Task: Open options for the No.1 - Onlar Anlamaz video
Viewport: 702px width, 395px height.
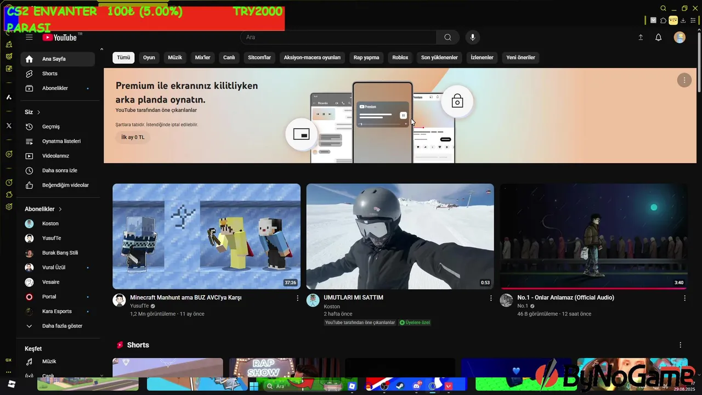Action: pyautogui.click(x=684, y=298)
